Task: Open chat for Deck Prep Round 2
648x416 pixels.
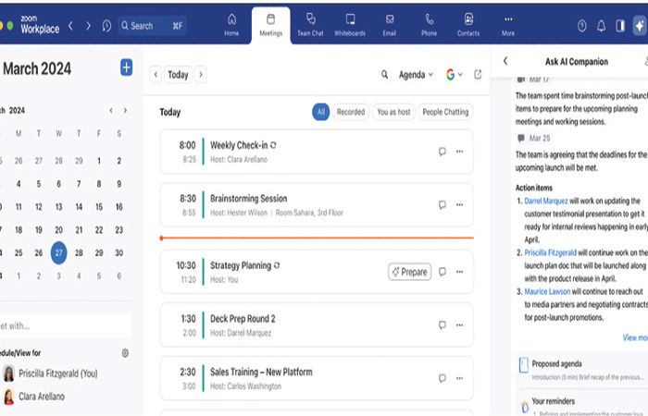Action: 442,324
